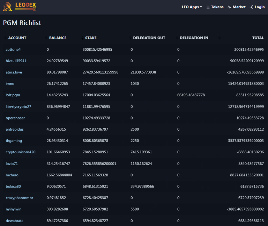Open the Tokens menu item
This screenshot has height=226, width=268.
click(215, 7)
